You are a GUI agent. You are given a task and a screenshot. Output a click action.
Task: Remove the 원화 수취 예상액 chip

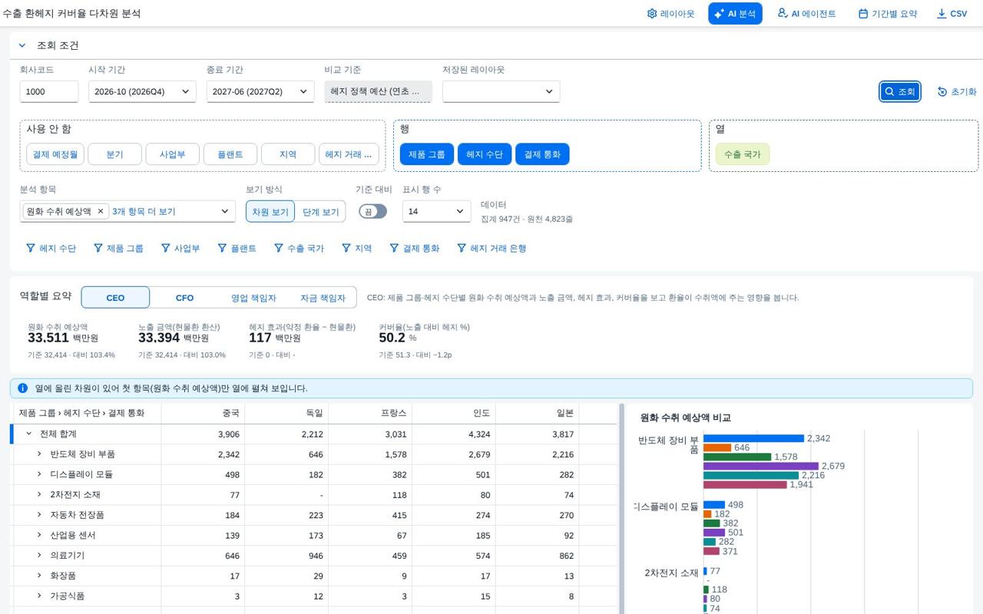click(x=100, y=211)
